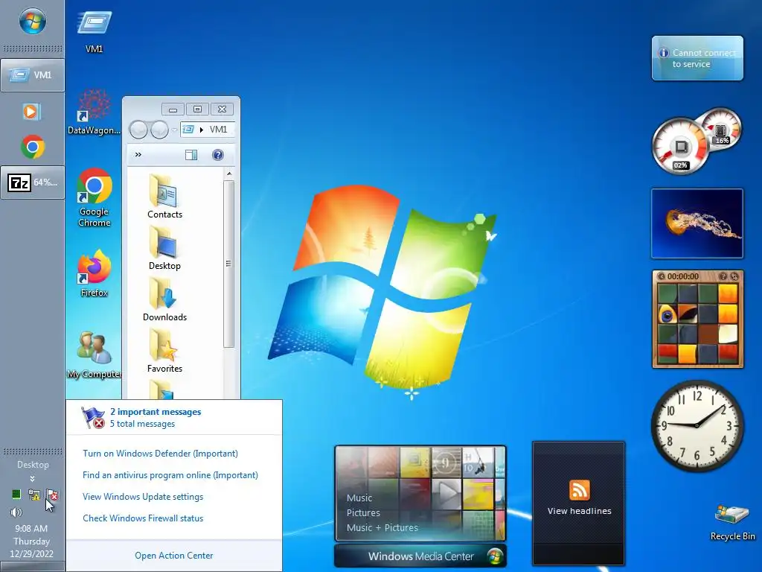
Task: Open the VM1 desktop icon
Action: coord(95,31)
